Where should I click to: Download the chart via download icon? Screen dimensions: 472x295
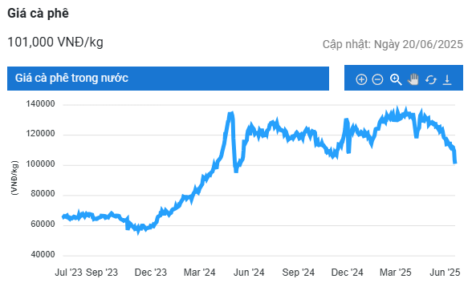click(x=447, y=80)
